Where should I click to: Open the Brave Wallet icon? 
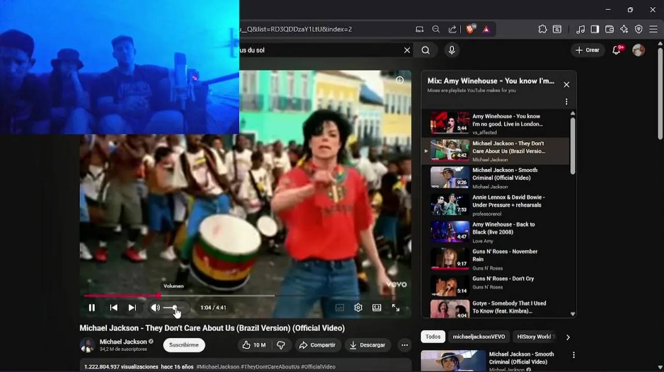point(610,29)
